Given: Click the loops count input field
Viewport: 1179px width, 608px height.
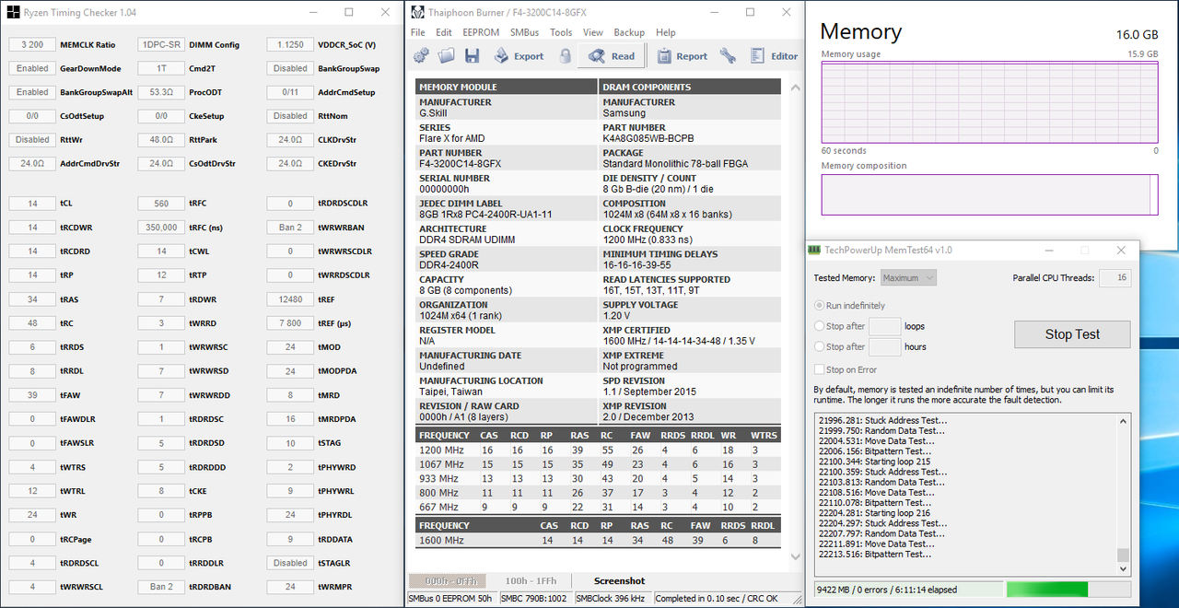Looking at the screenshot, I should [x=885, y=326].
